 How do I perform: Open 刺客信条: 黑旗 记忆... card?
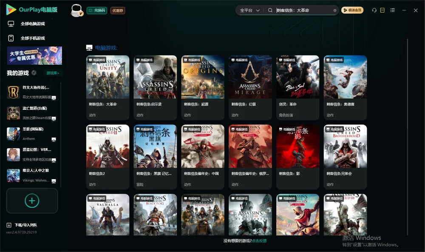(x=155, y=157)
